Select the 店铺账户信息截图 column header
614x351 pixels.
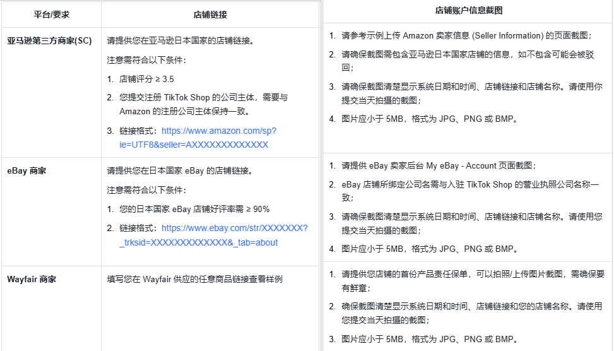pyautogui.click(x=469, y=11)
